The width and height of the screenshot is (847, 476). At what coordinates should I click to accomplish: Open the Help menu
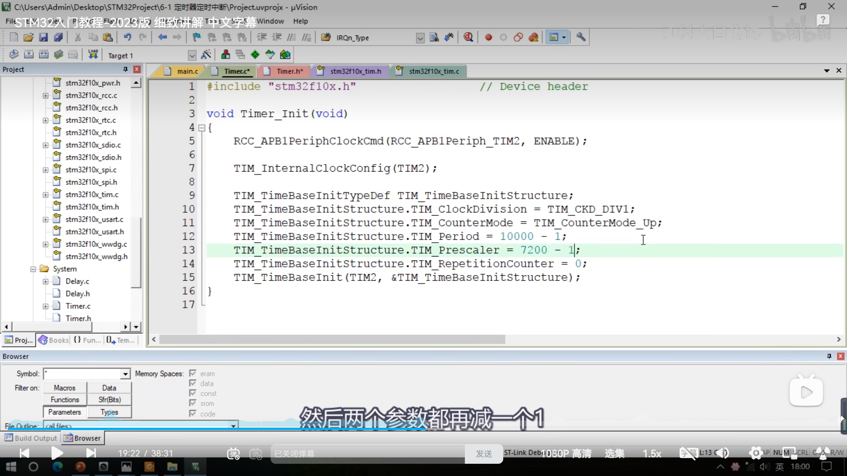(x=300, y=21)
